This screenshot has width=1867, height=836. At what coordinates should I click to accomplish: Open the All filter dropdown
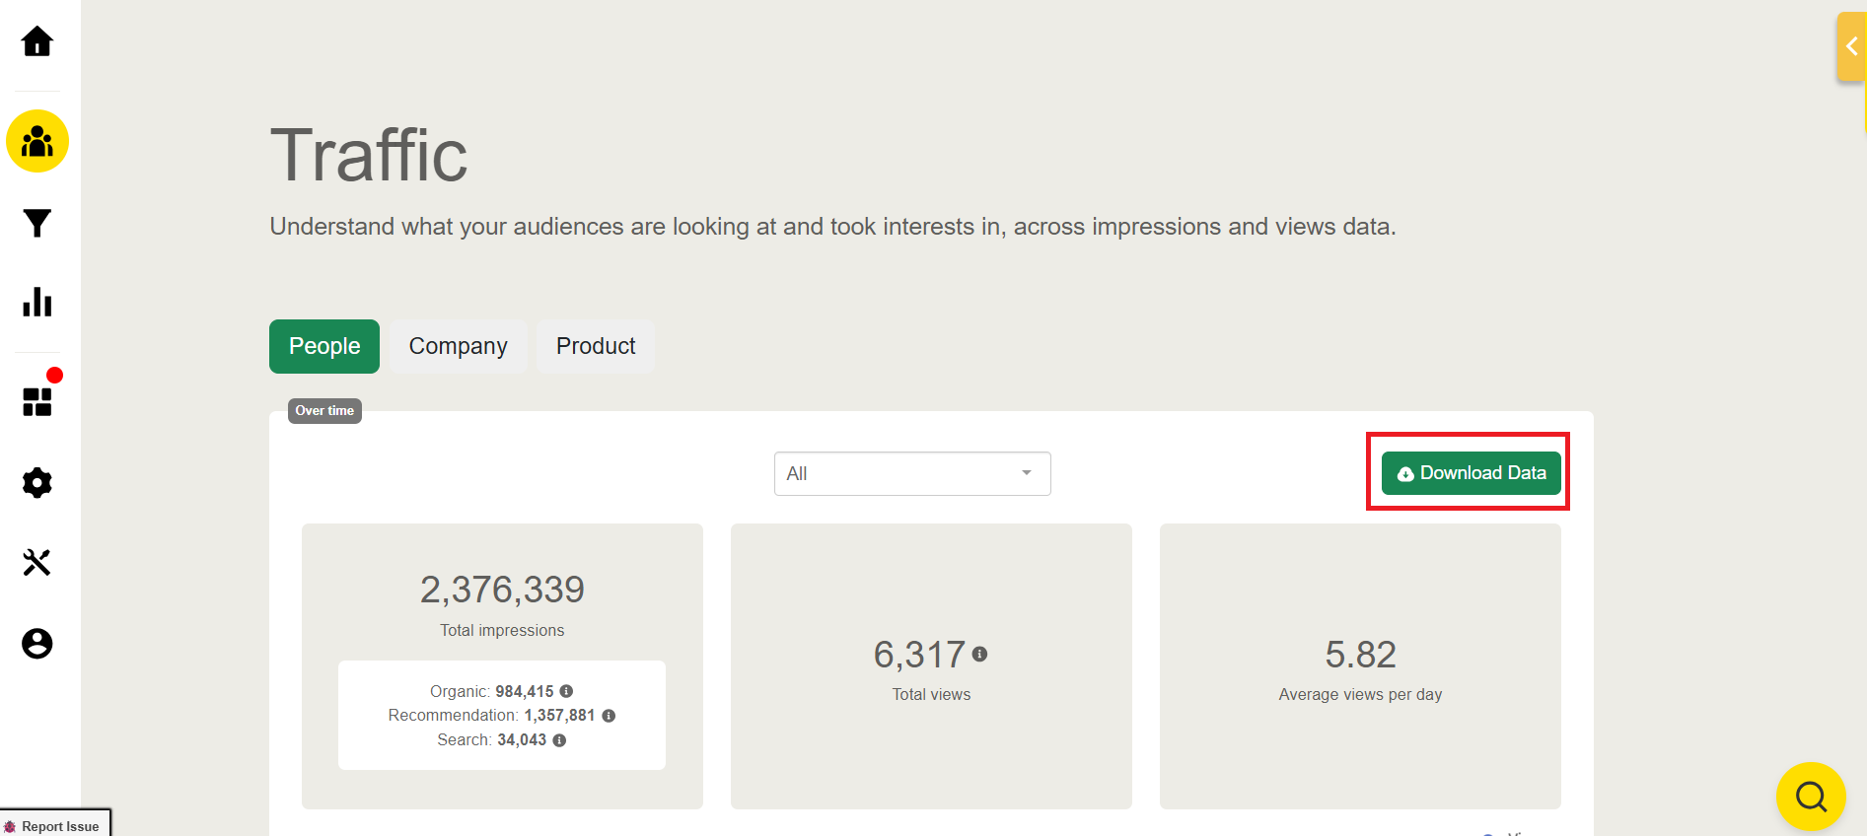click(x=912, y=474)
